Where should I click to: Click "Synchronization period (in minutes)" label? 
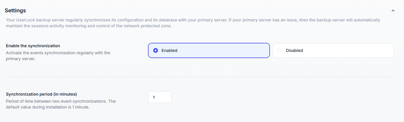pos(41,94)
